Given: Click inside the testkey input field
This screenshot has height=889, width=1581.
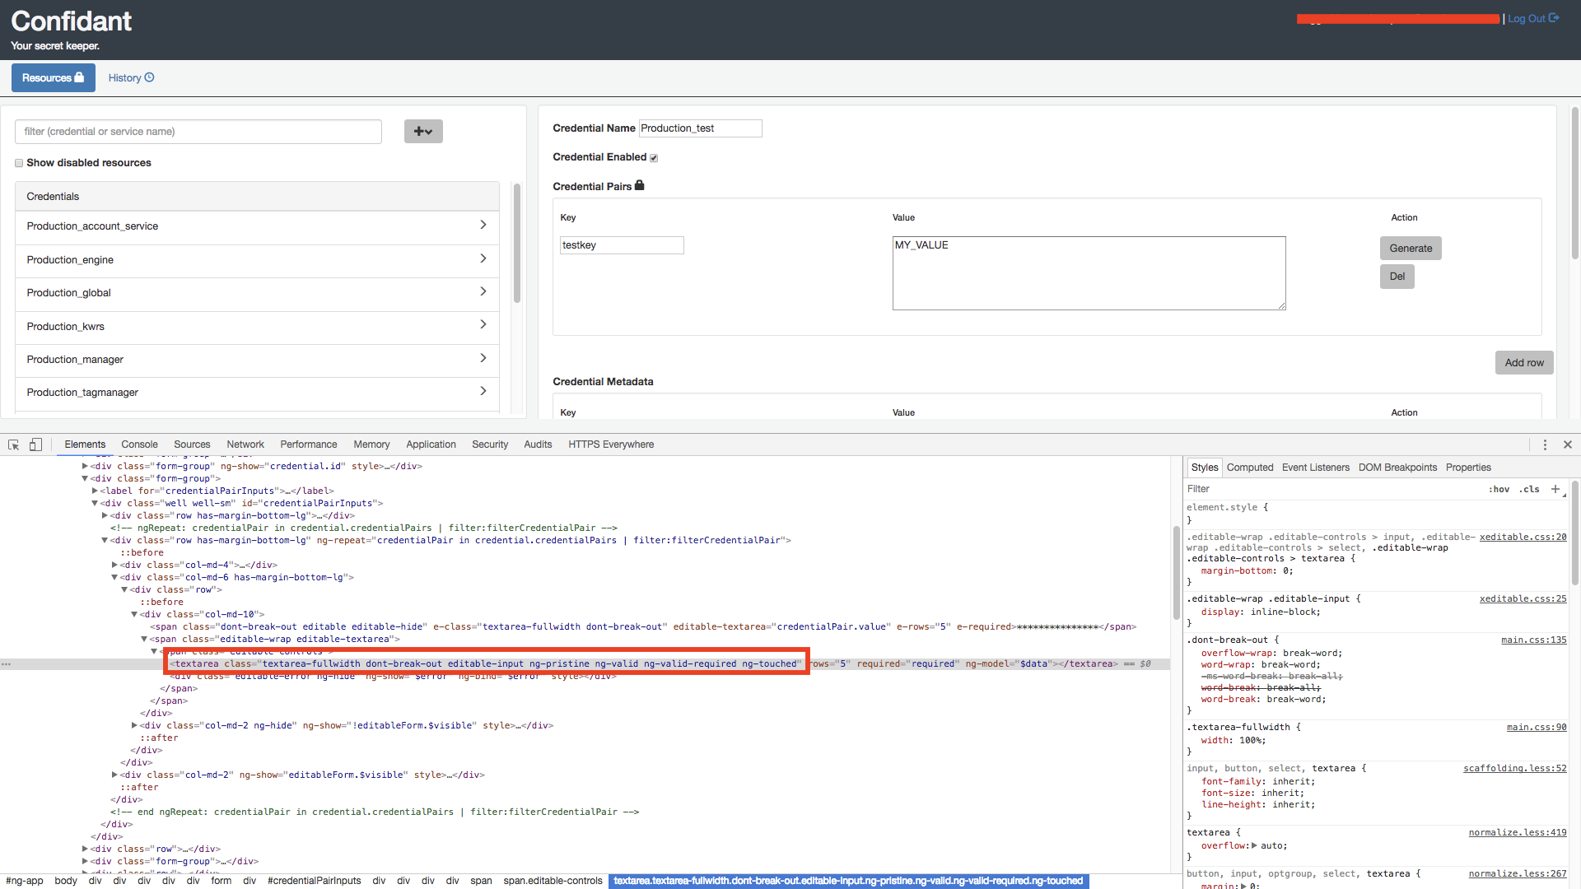Looking at the screenshot, I should pos(621,244).
